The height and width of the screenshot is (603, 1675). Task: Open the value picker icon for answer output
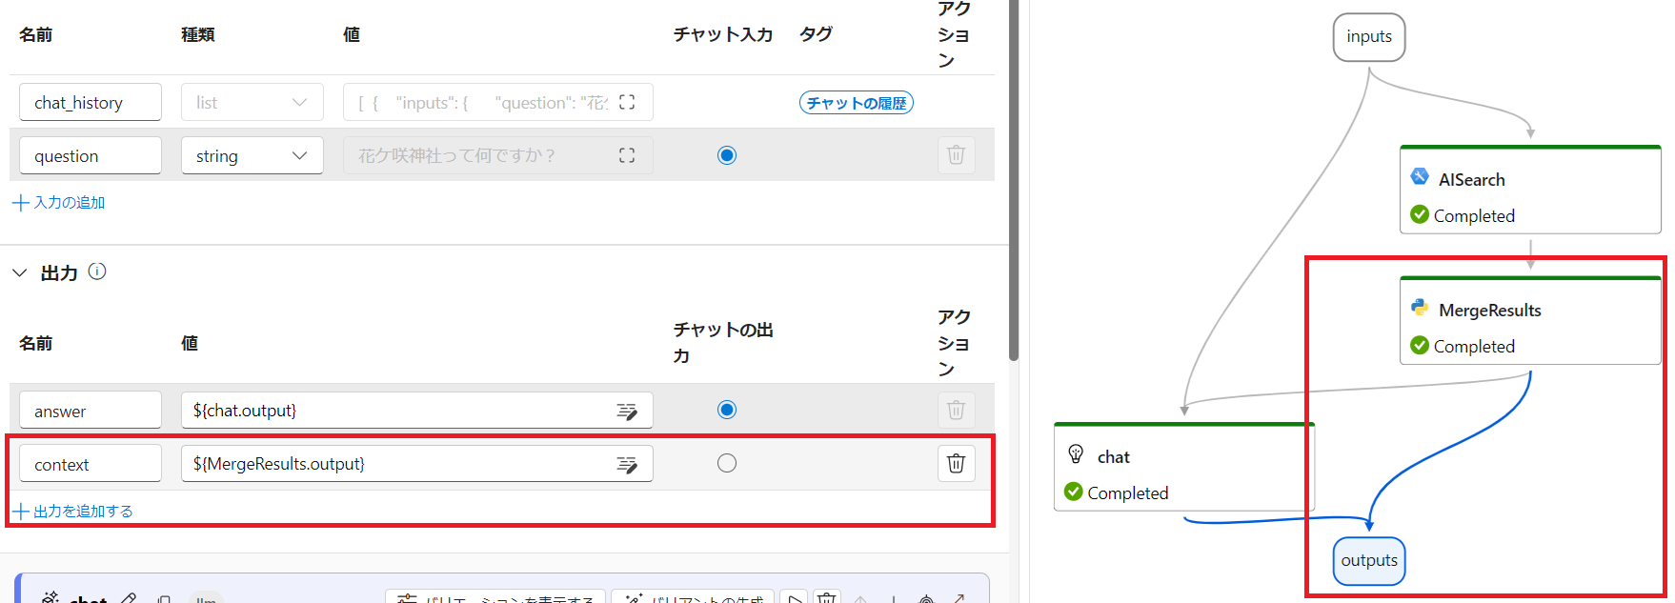point(626,411)
